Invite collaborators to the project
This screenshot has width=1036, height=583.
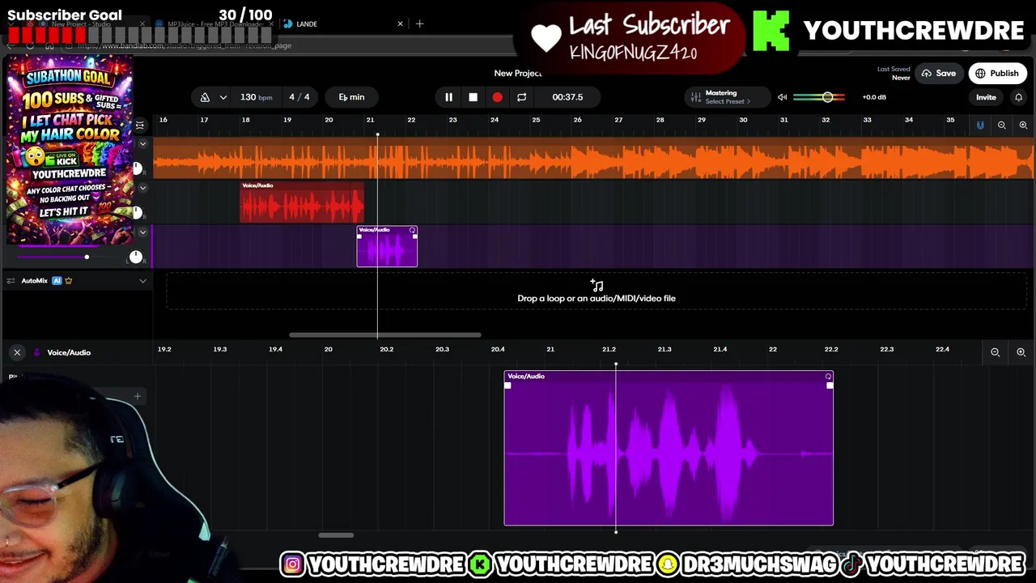[986, 97]
